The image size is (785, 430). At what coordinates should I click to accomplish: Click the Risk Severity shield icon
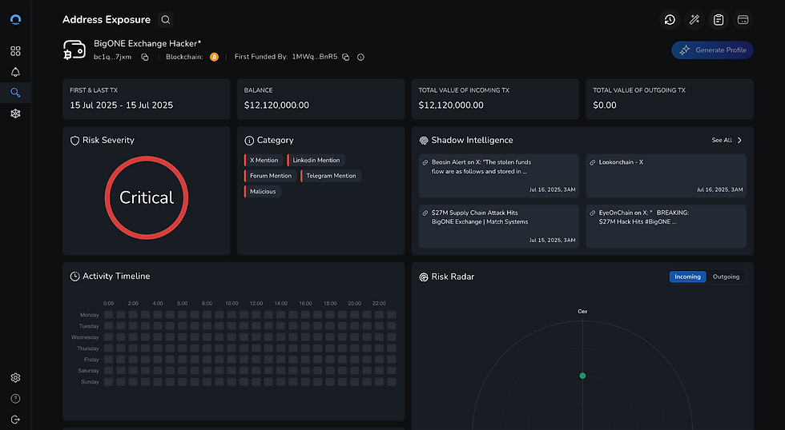point(74,141)
